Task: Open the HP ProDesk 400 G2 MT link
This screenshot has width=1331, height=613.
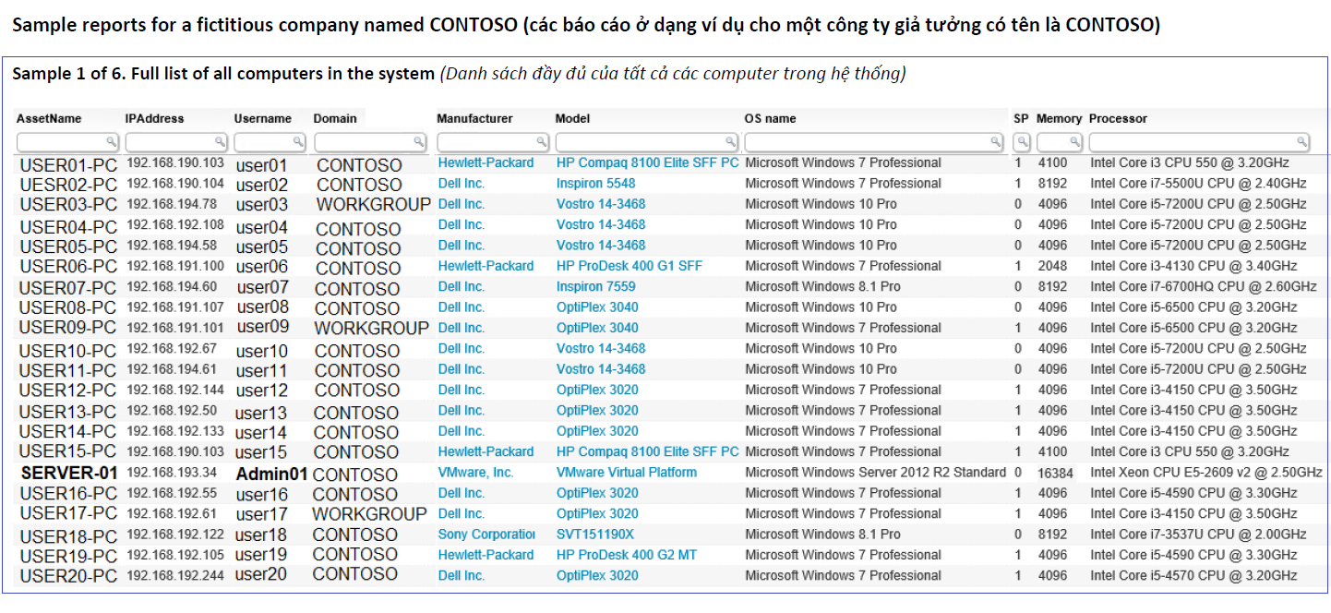Action: pos(627,555)
